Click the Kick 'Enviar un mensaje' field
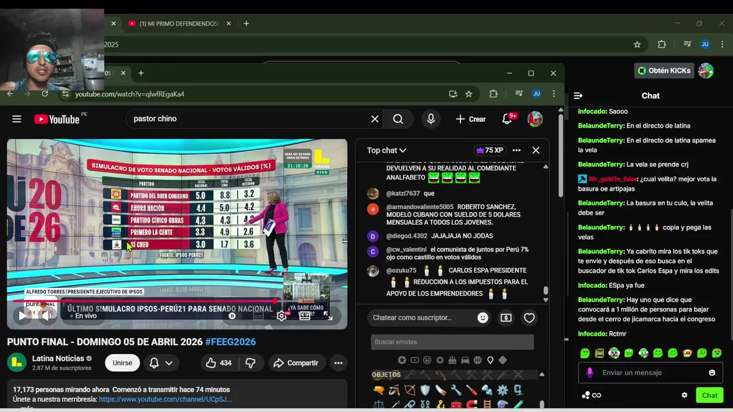Image resolution: width=733 pixels, height=412 pixels. 650,373
